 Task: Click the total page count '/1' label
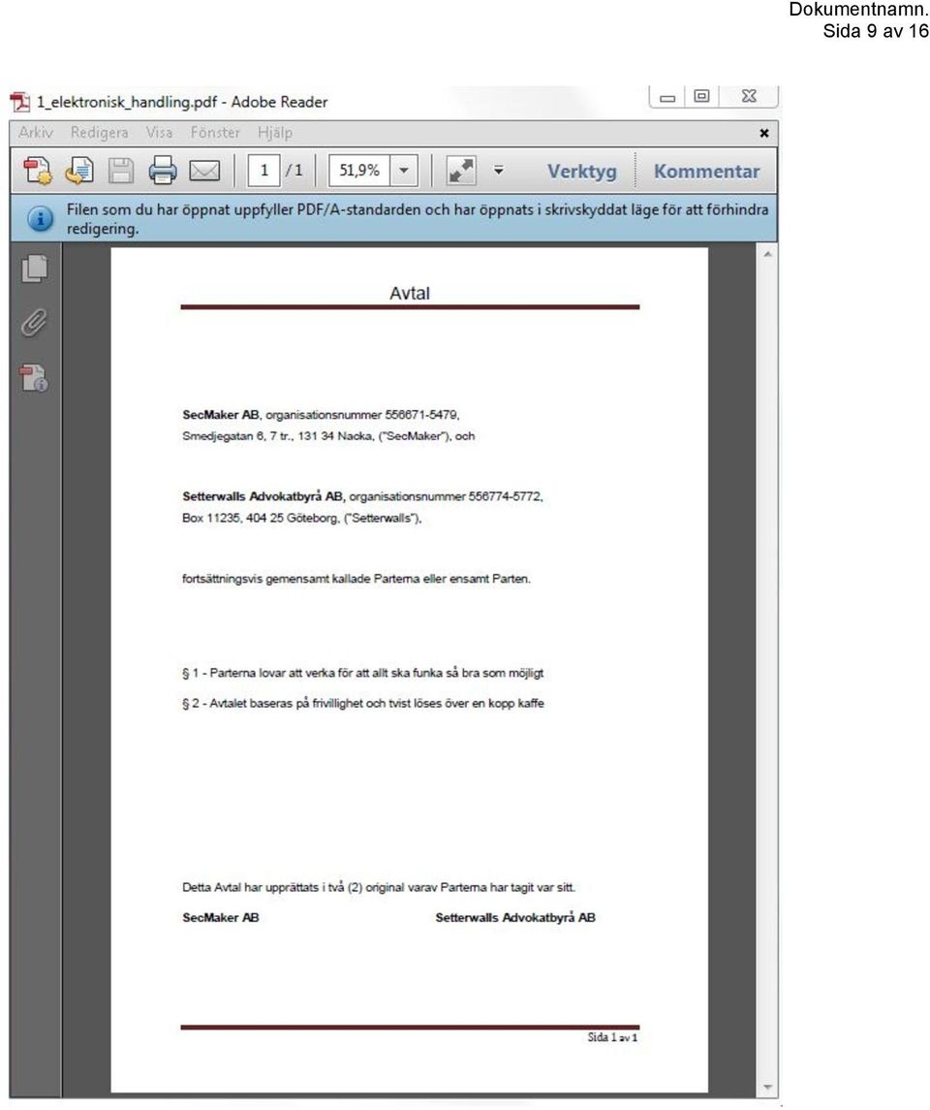coord(294,171)
